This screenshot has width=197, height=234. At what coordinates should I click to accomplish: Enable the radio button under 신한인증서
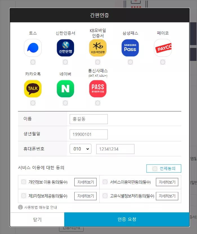click(65, 62)
